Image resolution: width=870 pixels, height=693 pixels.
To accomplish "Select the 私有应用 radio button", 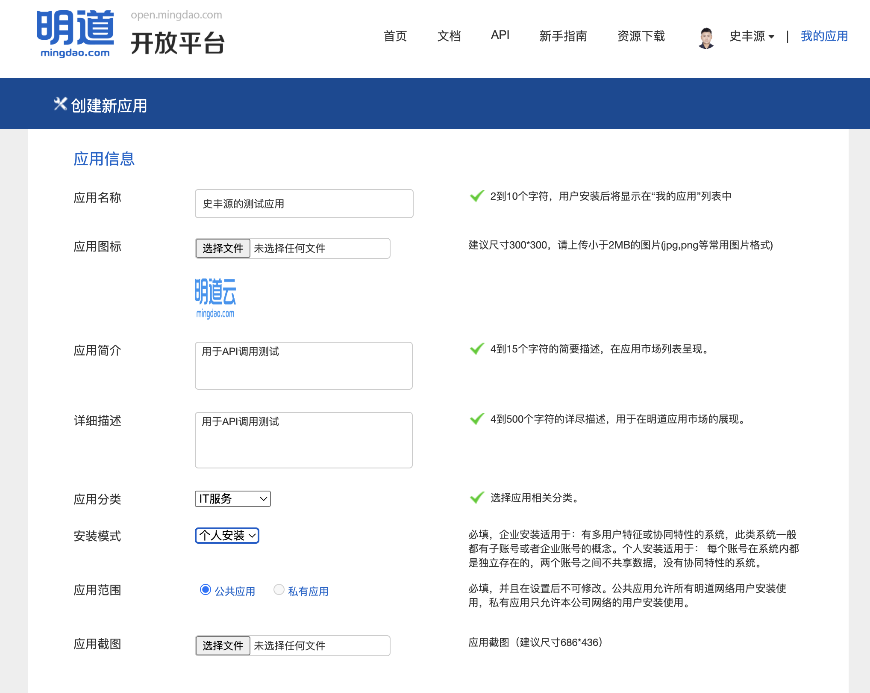I will [279, 589].
